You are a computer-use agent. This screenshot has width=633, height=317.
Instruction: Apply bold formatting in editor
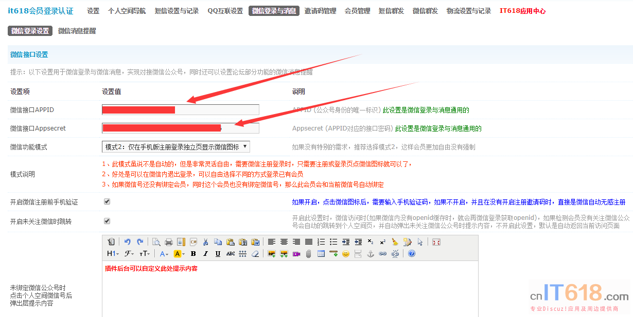coord(194,254)
